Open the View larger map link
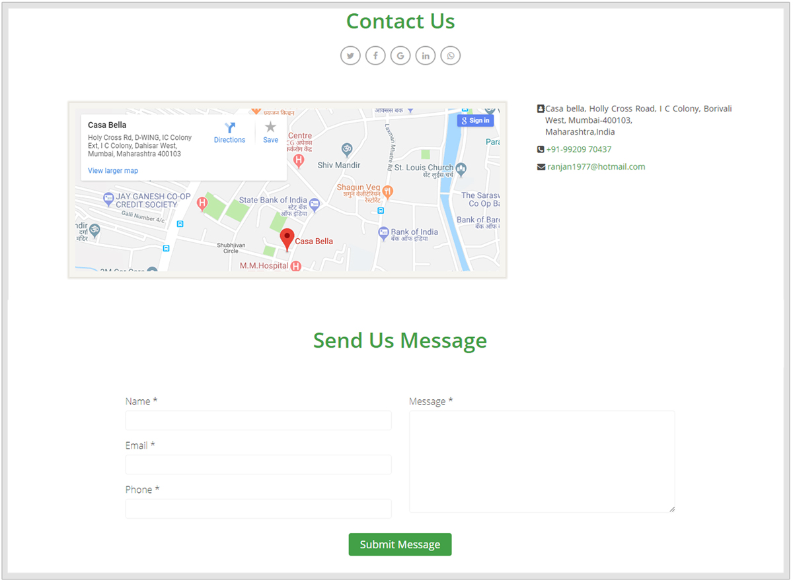 113,171
